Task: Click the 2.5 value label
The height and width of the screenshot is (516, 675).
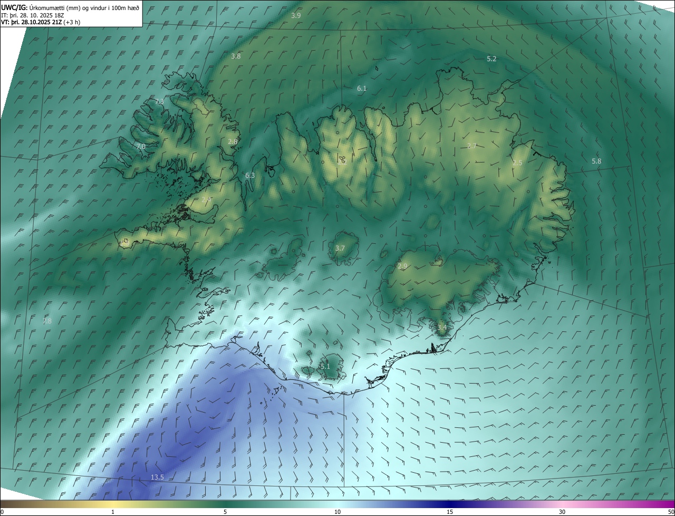Action: 517,163
